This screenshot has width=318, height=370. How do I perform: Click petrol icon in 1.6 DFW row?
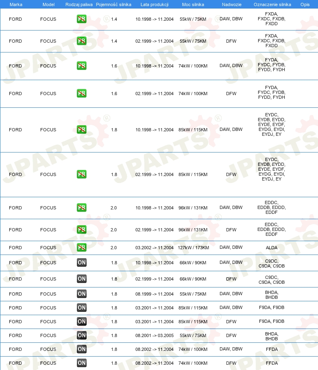coord(81,93)
